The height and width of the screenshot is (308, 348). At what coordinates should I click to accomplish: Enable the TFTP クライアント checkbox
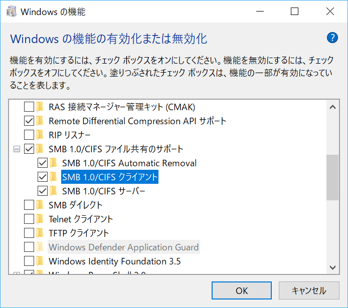pos(29,233)
